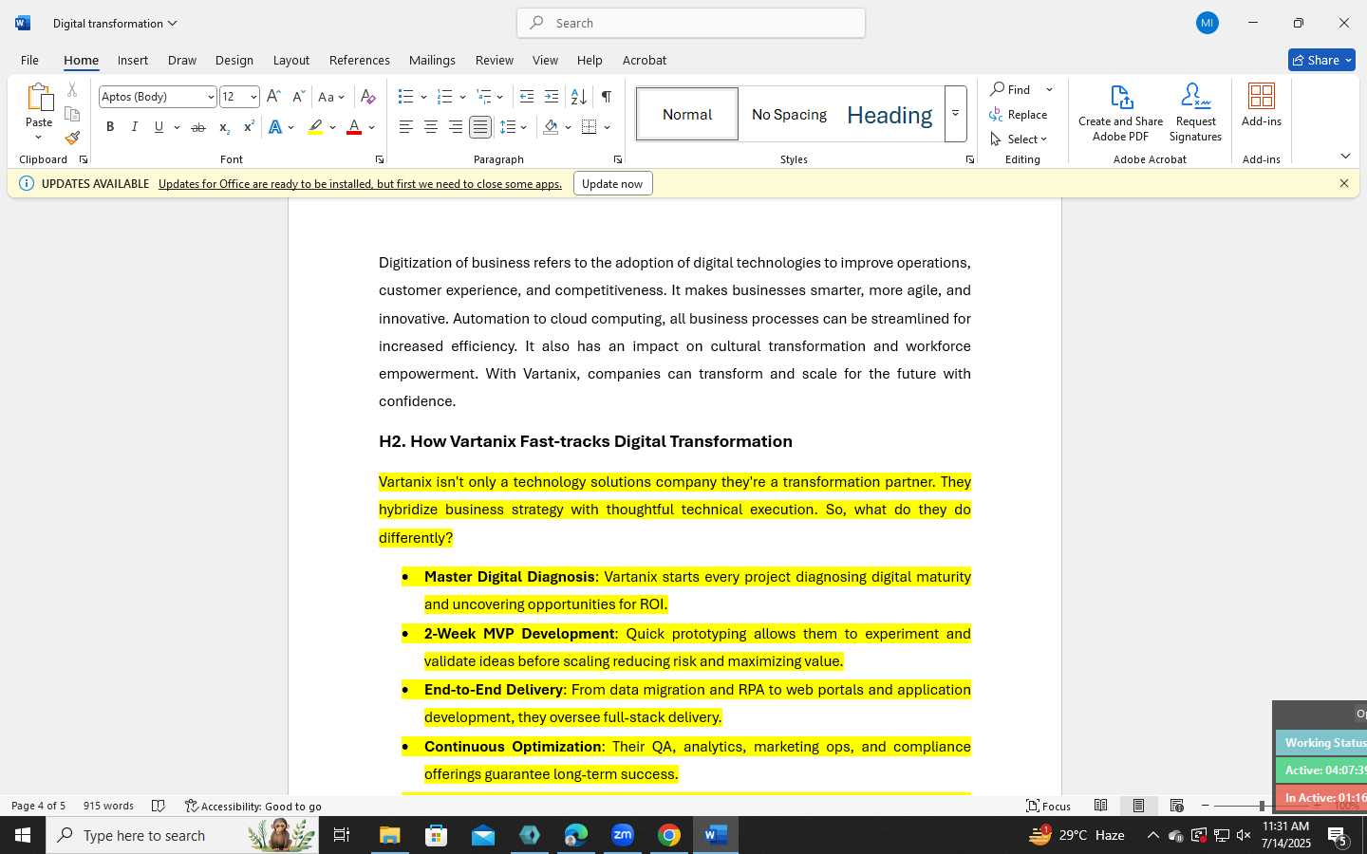
Task: Apply red font color
Action: [354, 127]
